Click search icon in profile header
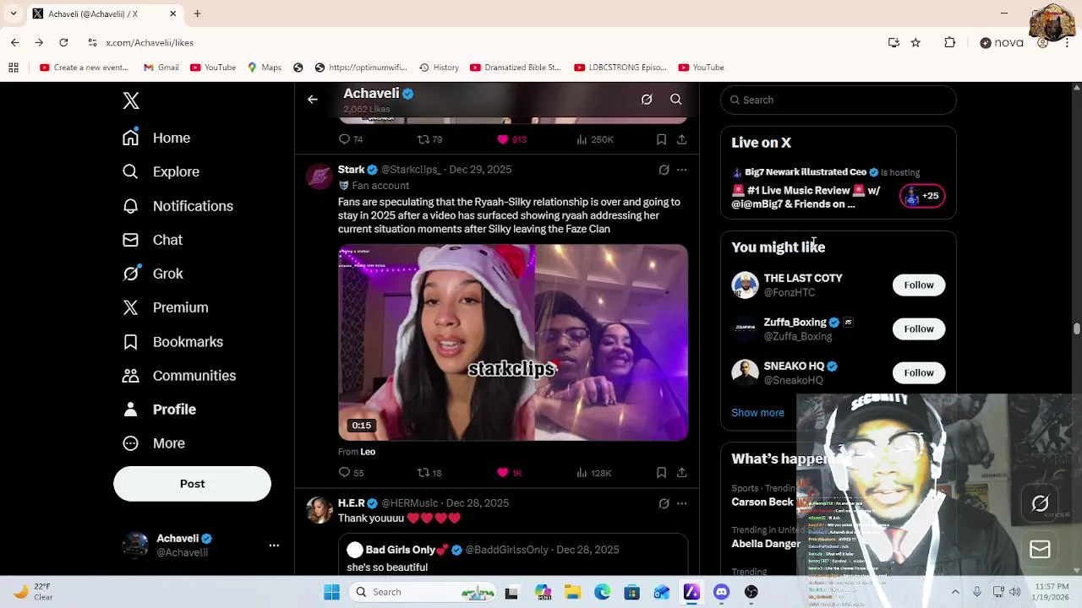Image resolution: width=1082 pixels, height=608 pixels. (x=676, y=100)
